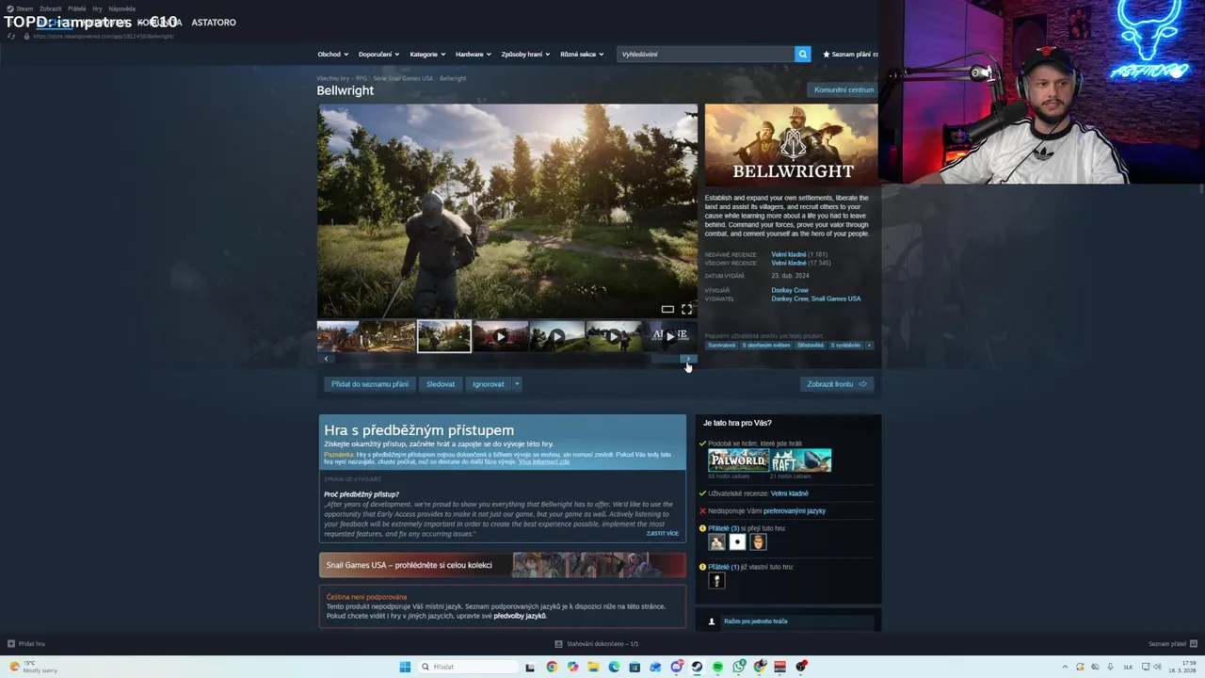Open WhatsApp from the taskbar

point(738,667)
